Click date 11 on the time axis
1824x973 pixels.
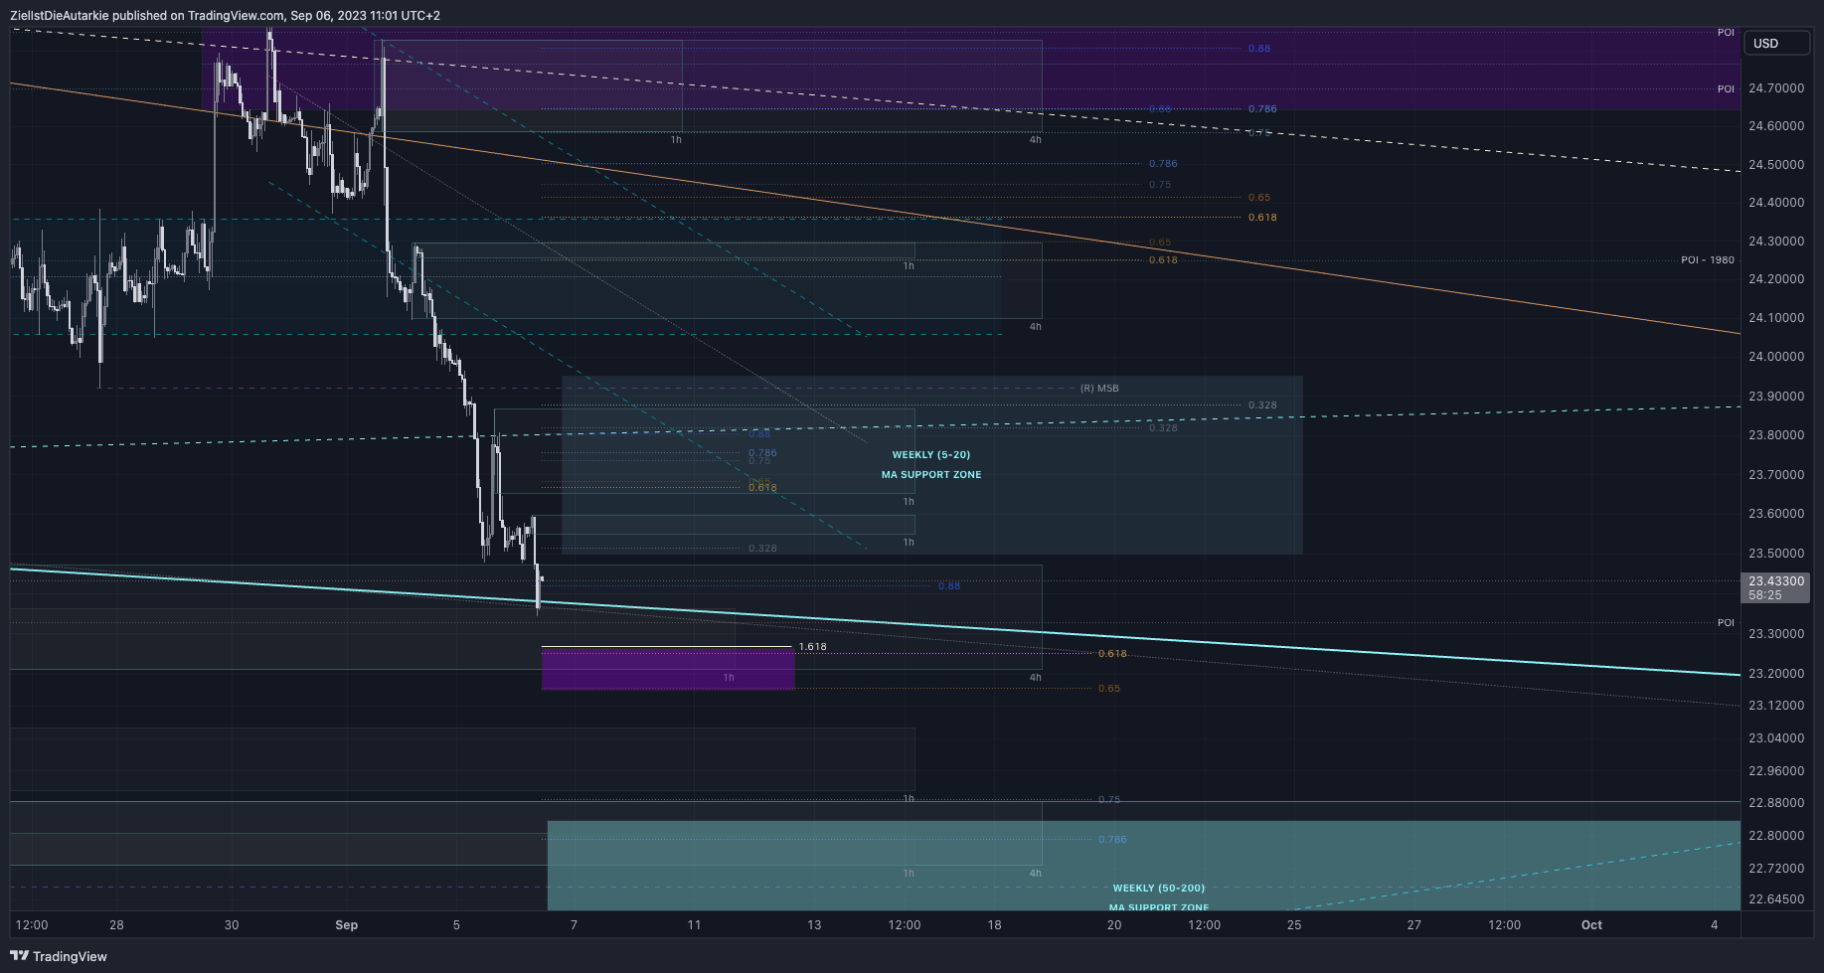tap(694, 925)
